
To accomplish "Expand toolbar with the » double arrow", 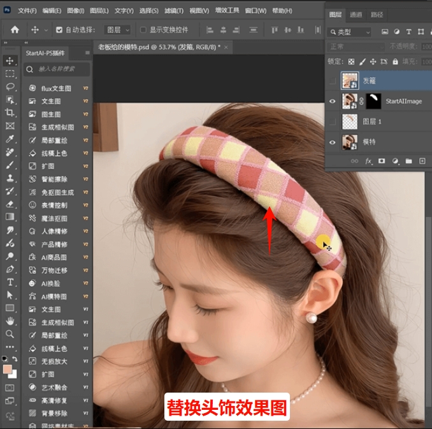I will (x=6, y=43).
